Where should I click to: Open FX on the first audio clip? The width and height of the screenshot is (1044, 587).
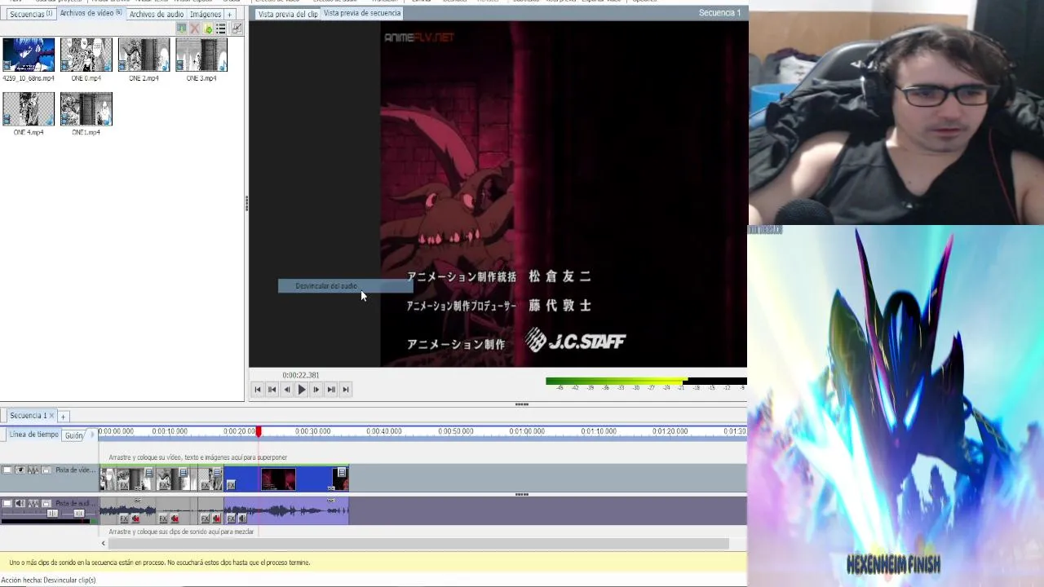[x=124, y=519]
